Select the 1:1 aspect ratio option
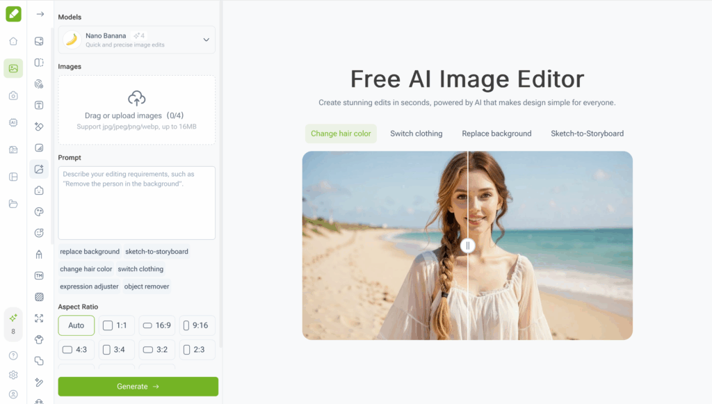 (116, 325)
